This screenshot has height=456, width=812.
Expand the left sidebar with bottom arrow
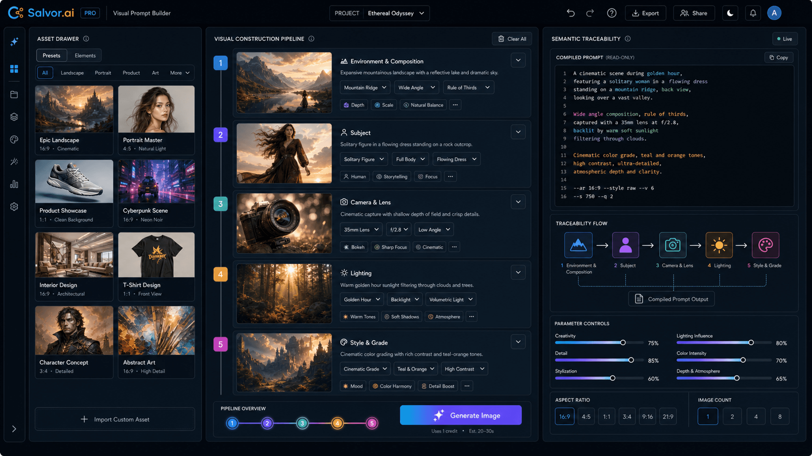[14, 429]
